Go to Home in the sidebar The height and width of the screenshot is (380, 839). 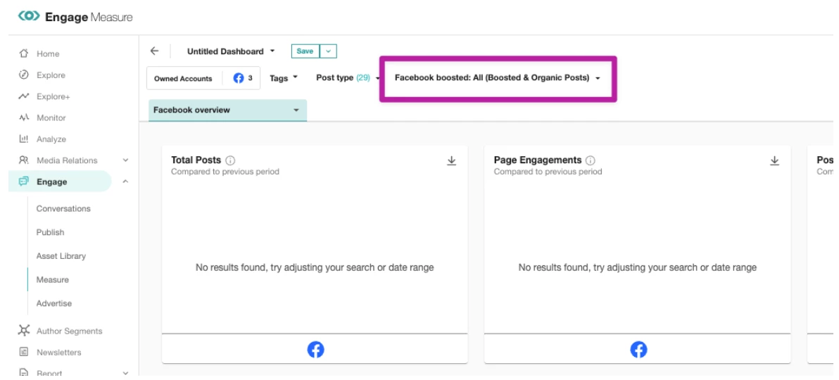[x=48, y=53]
